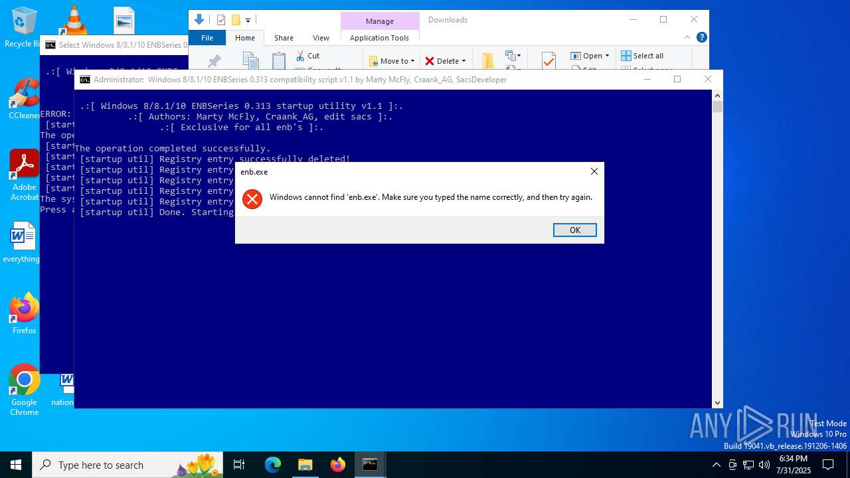The width and height of the screenshot is (850, 478).
Task: Click New folder icon in ribbon
Action: point(488,60)
